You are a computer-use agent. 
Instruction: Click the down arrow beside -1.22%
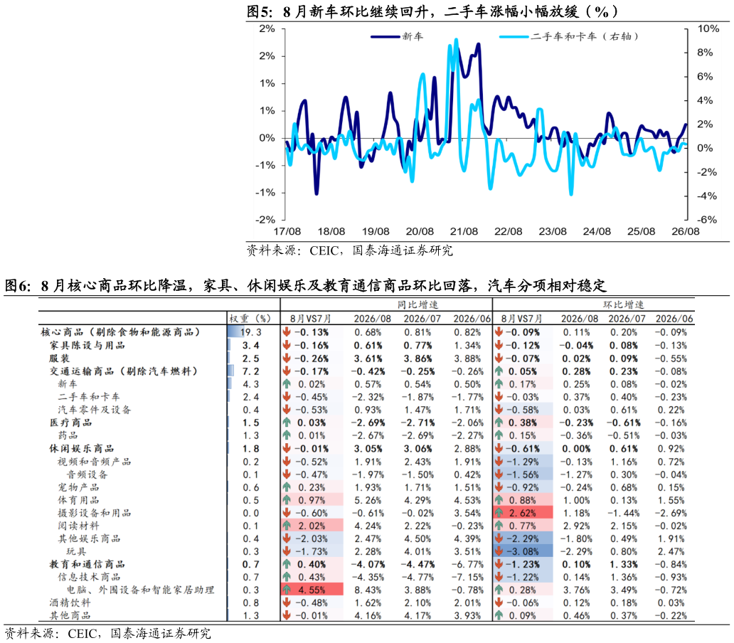499,577
